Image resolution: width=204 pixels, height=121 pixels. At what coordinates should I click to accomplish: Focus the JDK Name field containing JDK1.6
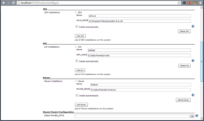coord(140,16)
